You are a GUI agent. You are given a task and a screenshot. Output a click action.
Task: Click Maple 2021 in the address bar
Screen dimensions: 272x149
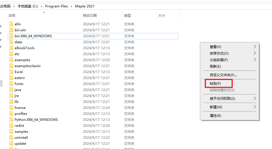click(x=85, y=6)
